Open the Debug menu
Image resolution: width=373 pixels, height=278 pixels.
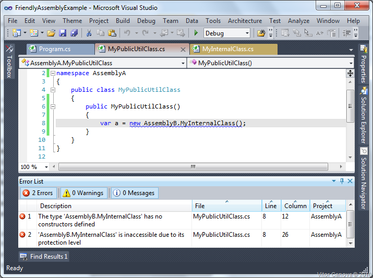pyautogui.click(x=146, y=21)
